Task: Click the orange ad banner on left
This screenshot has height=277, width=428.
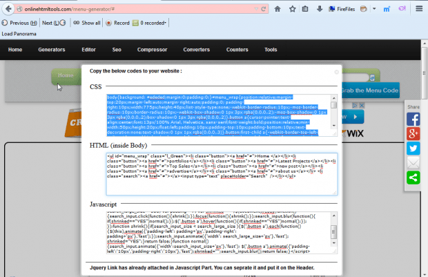Action: [x=73, y=122]
